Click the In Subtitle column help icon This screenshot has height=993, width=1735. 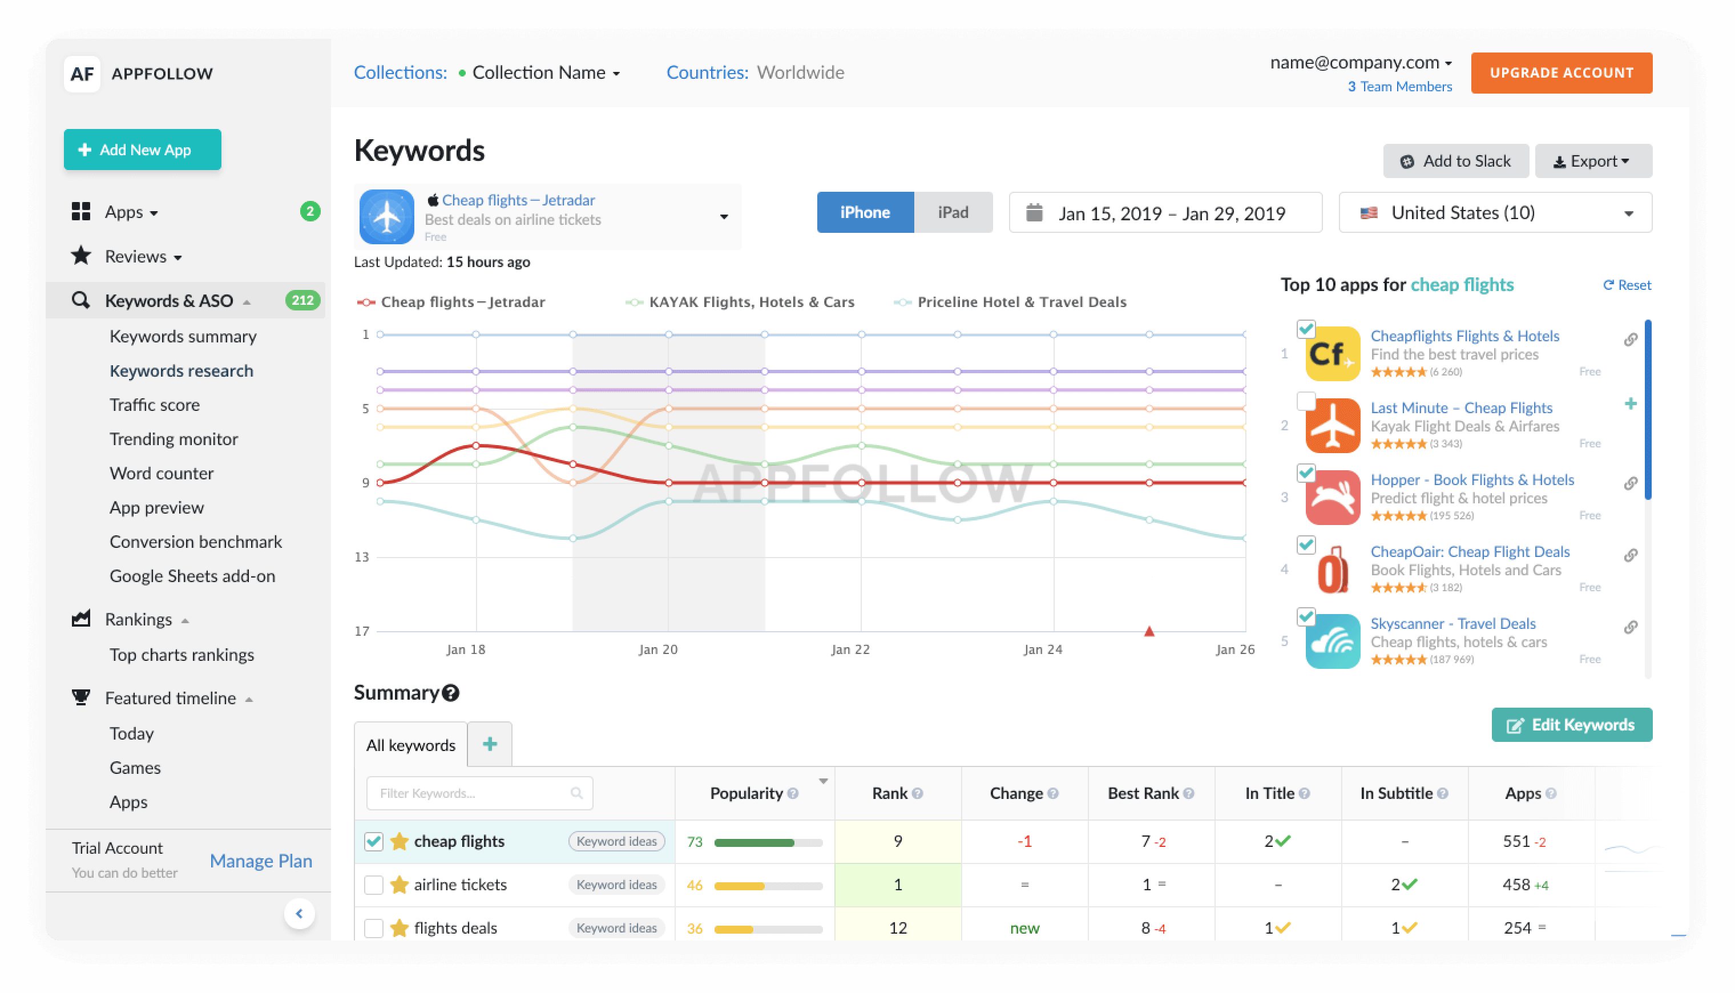pyautogui.click(x=1442, y=793)
